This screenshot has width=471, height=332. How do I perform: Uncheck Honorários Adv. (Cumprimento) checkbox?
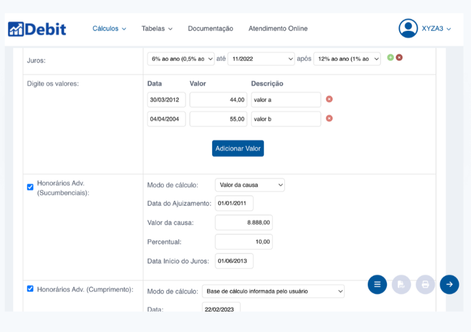(x=30, y=289)
